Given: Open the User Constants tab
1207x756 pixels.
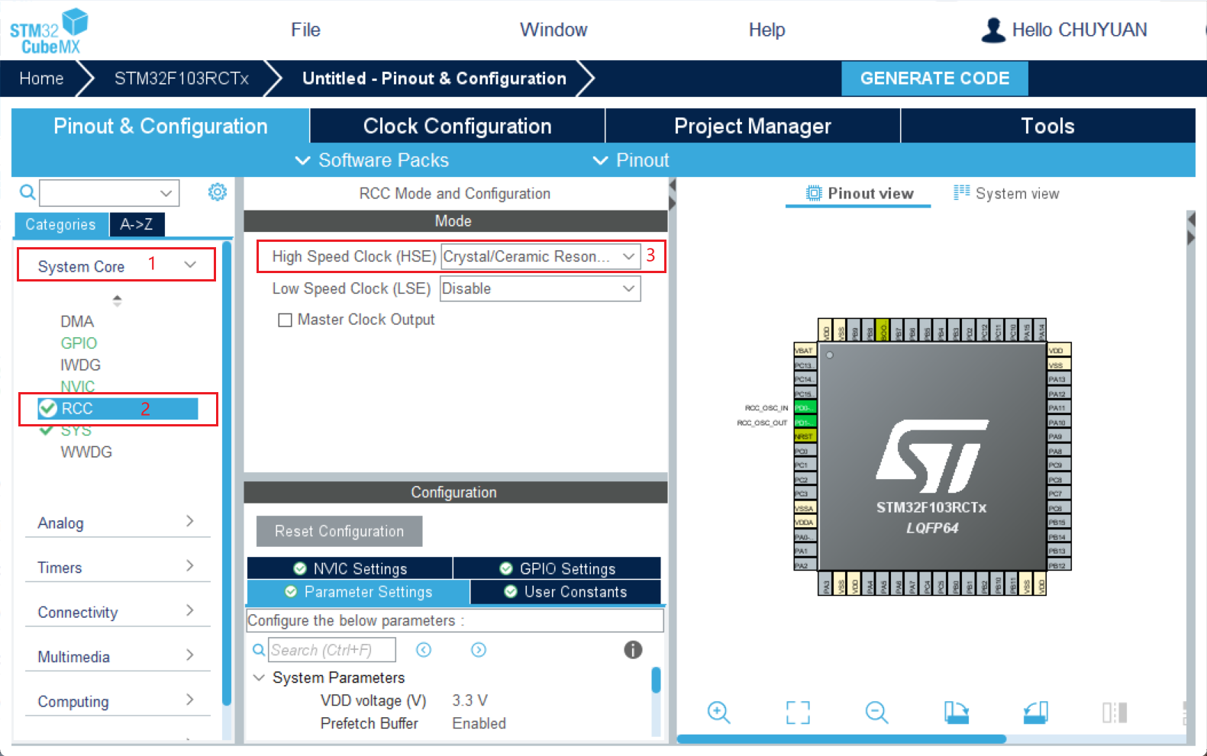Looking at the screenshot, I should point(566,592).
